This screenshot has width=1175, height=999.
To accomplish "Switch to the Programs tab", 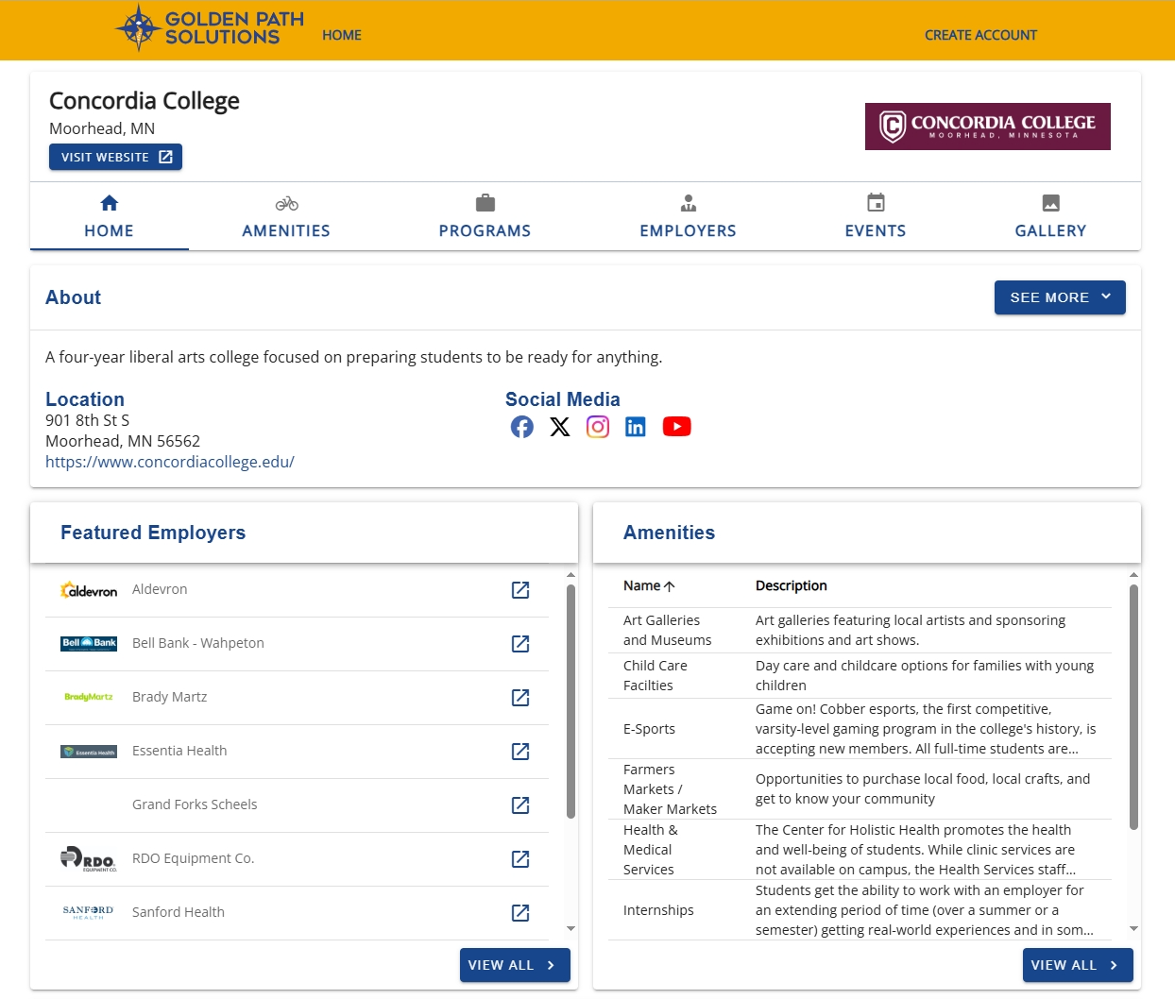I will pos(485,216).
